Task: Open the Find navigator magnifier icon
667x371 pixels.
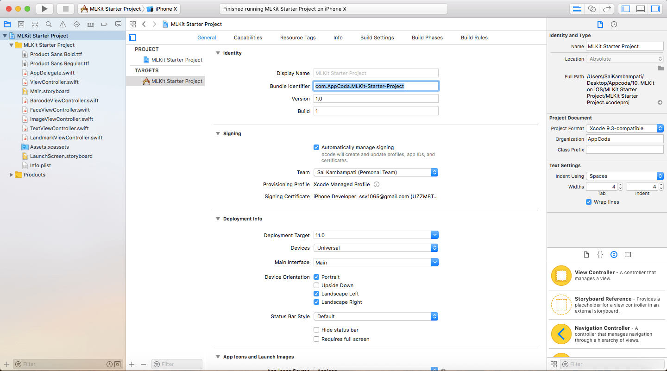Action: [49, 24]
